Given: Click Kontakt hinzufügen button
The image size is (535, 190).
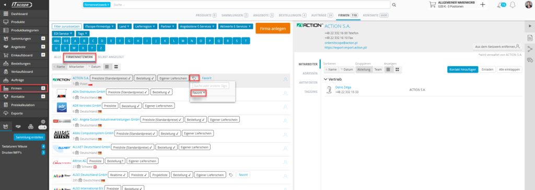Looking at the screenshot, I should coord(462,69).
